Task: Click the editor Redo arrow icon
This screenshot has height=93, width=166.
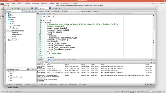Action: 41,14
